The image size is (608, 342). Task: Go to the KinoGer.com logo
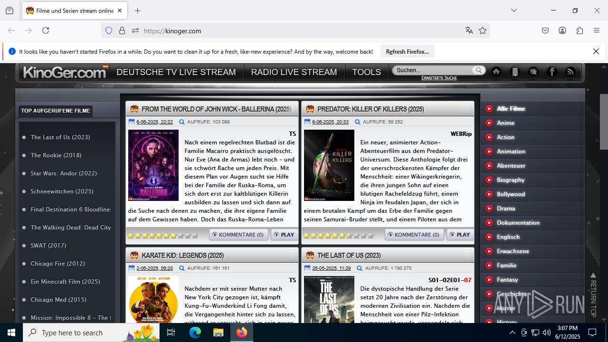[65, 72]
